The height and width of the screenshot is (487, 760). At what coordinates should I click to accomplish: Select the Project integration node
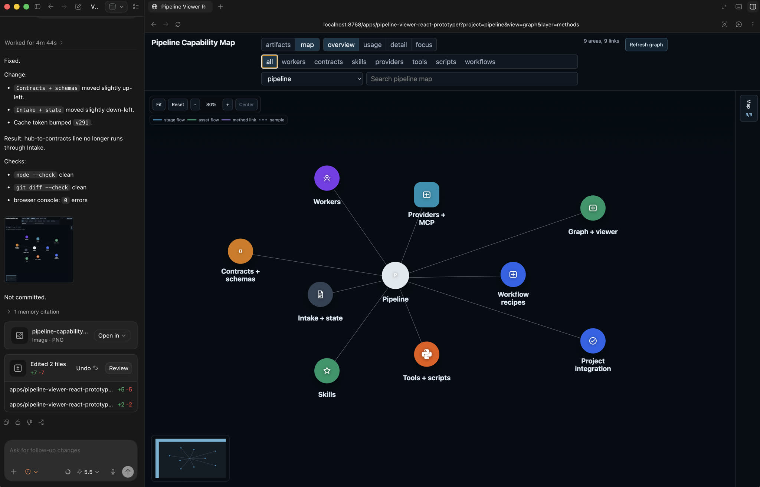[x=593, y=341]
